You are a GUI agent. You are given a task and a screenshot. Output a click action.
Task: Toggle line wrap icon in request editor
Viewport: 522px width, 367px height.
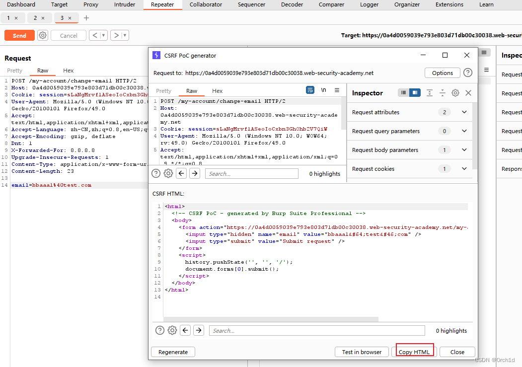pyautogui.click(x=310, y=90)
